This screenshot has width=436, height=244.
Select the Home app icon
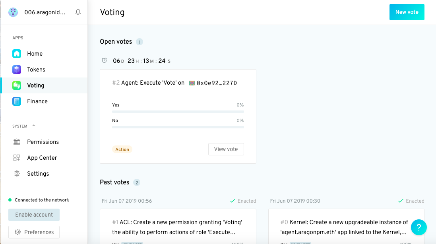tap(17, 54)
